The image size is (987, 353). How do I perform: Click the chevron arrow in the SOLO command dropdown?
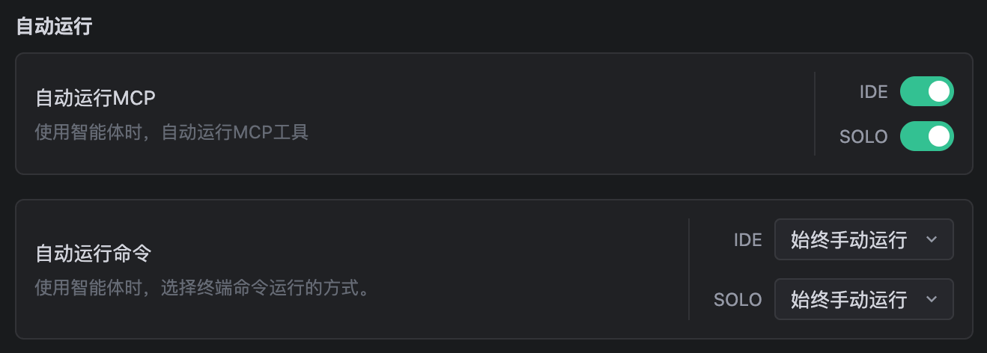932,299
